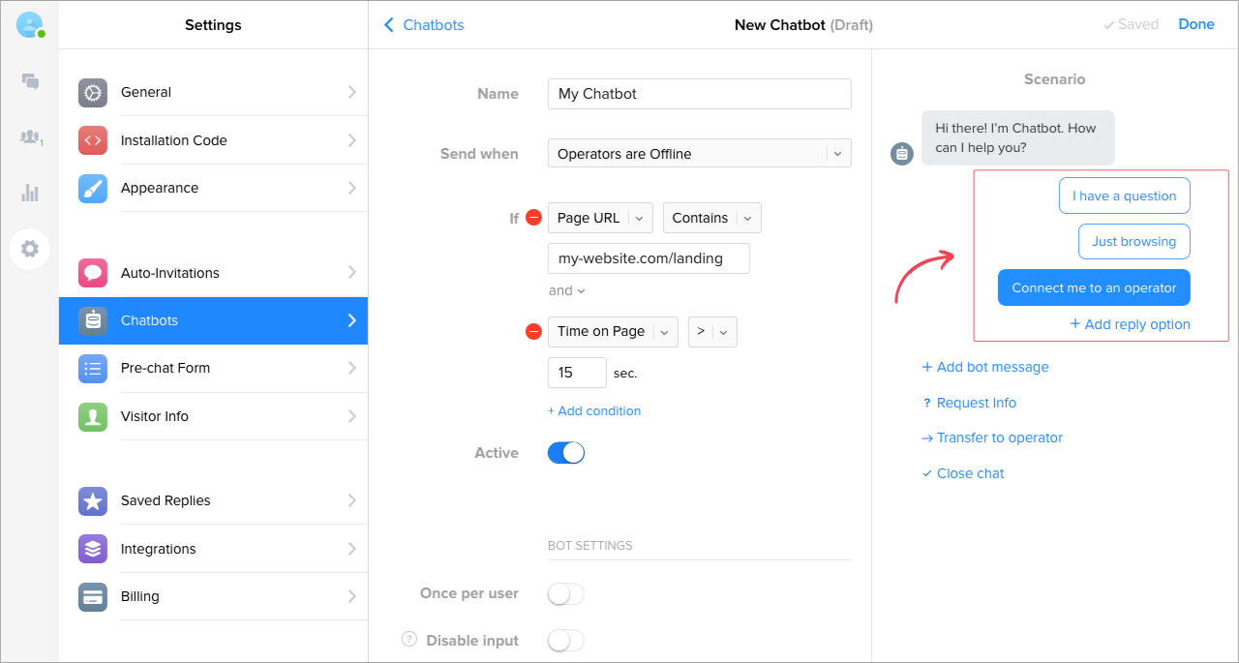Click the help icon next to Disable input
Screen dimensions: 1239x663
(409, 640)
